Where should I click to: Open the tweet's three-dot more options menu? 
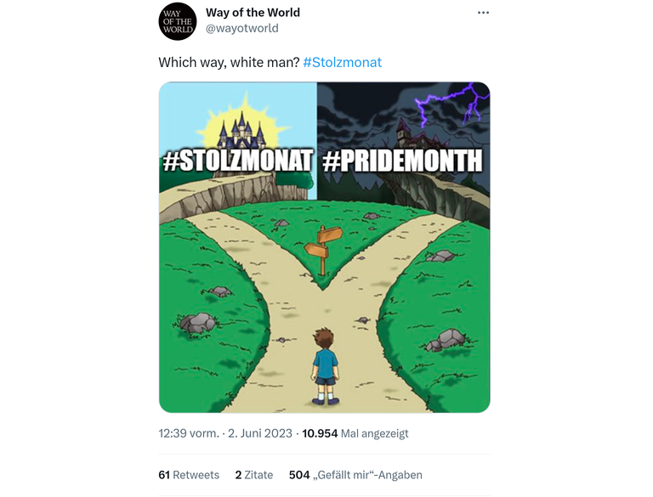[483, 13]
